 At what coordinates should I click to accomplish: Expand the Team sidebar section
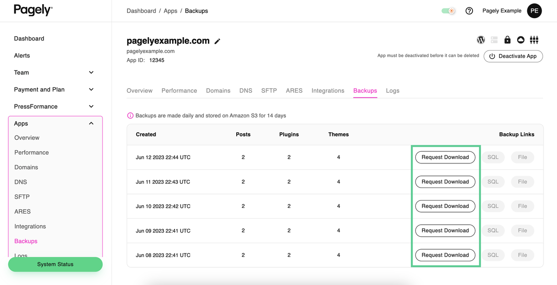pos(91,72)
